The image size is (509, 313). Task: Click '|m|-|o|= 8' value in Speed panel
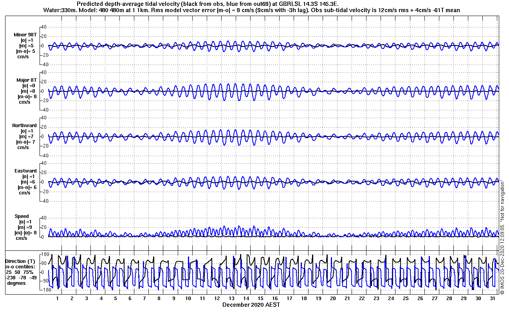point(26,233)
